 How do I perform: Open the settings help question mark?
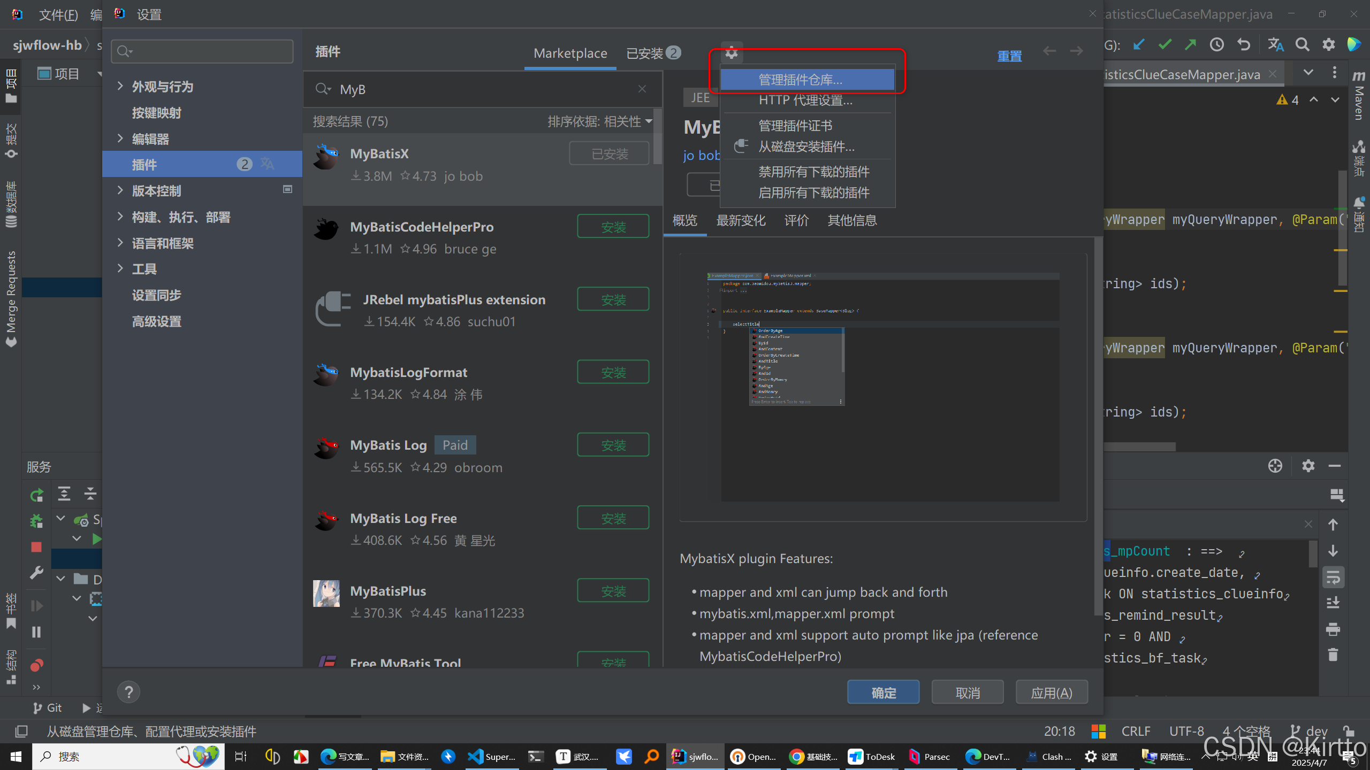point(128,692)
